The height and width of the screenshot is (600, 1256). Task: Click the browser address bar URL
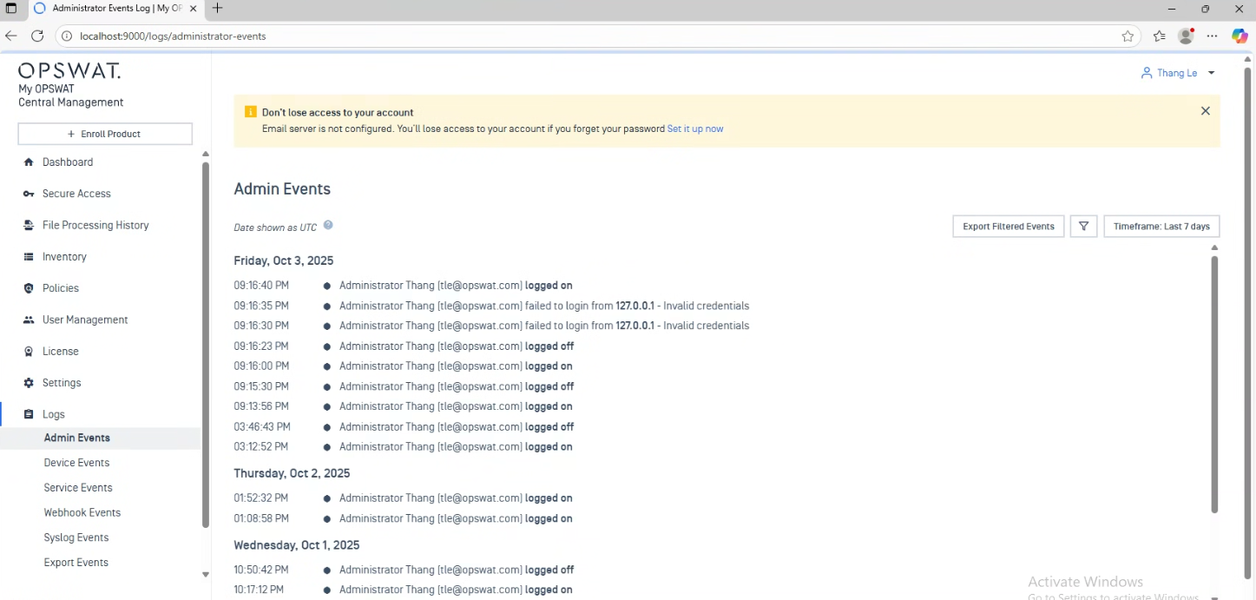[173, 36]
